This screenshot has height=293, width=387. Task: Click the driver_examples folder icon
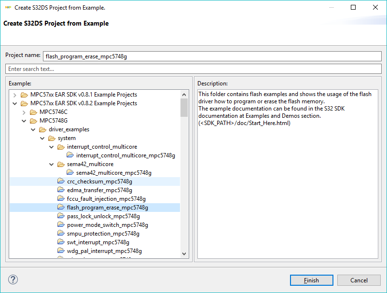(x=43, y=129)
